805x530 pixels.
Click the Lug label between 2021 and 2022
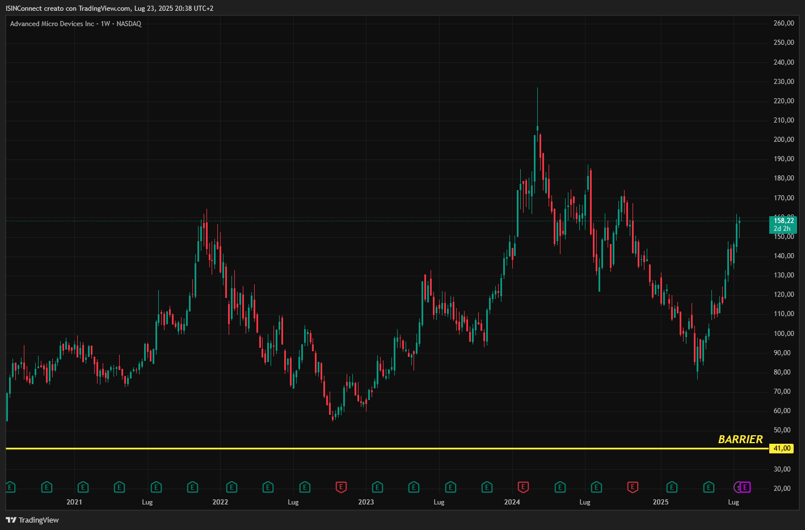pos(147,502)
